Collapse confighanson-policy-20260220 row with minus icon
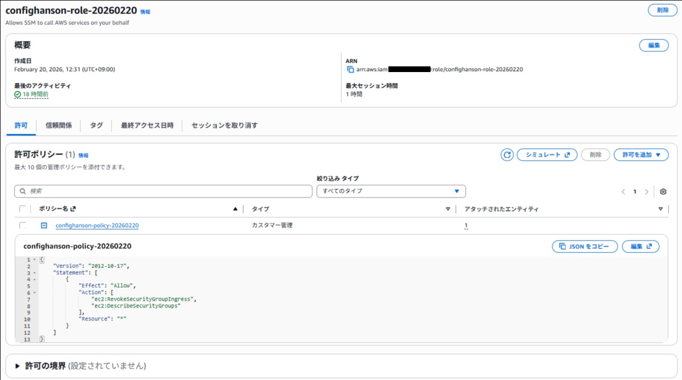 [x=44, y=226]
